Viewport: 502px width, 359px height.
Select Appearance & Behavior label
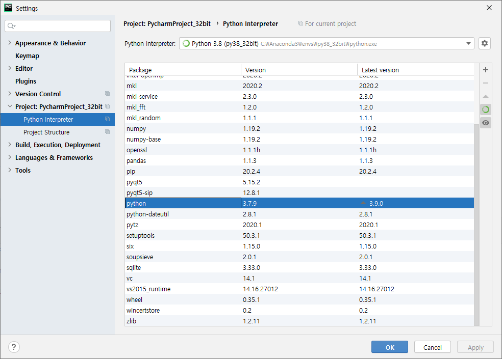point(51,43)
